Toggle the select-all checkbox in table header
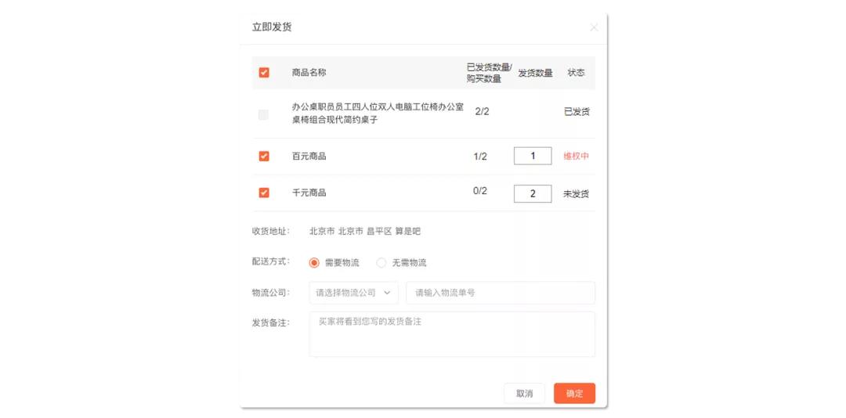Viewport: 846px width, 418px height. pyautogui.click(x=264, y=72)
